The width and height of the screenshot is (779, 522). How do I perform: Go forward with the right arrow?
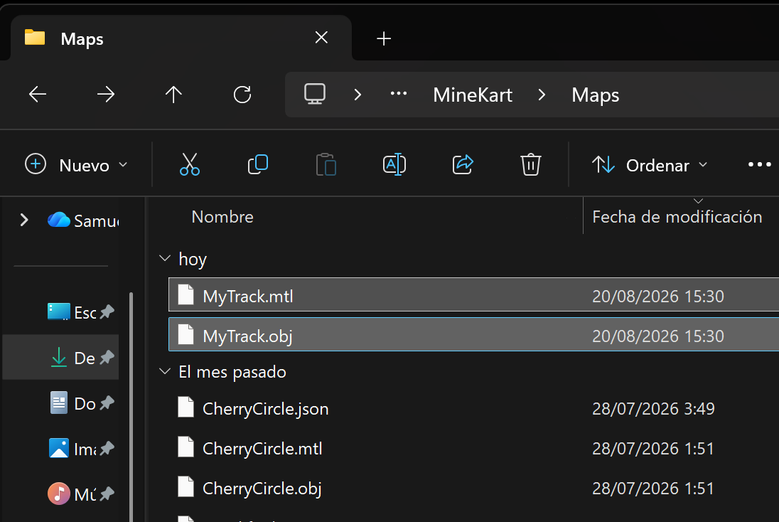click(x=106, y=94)
